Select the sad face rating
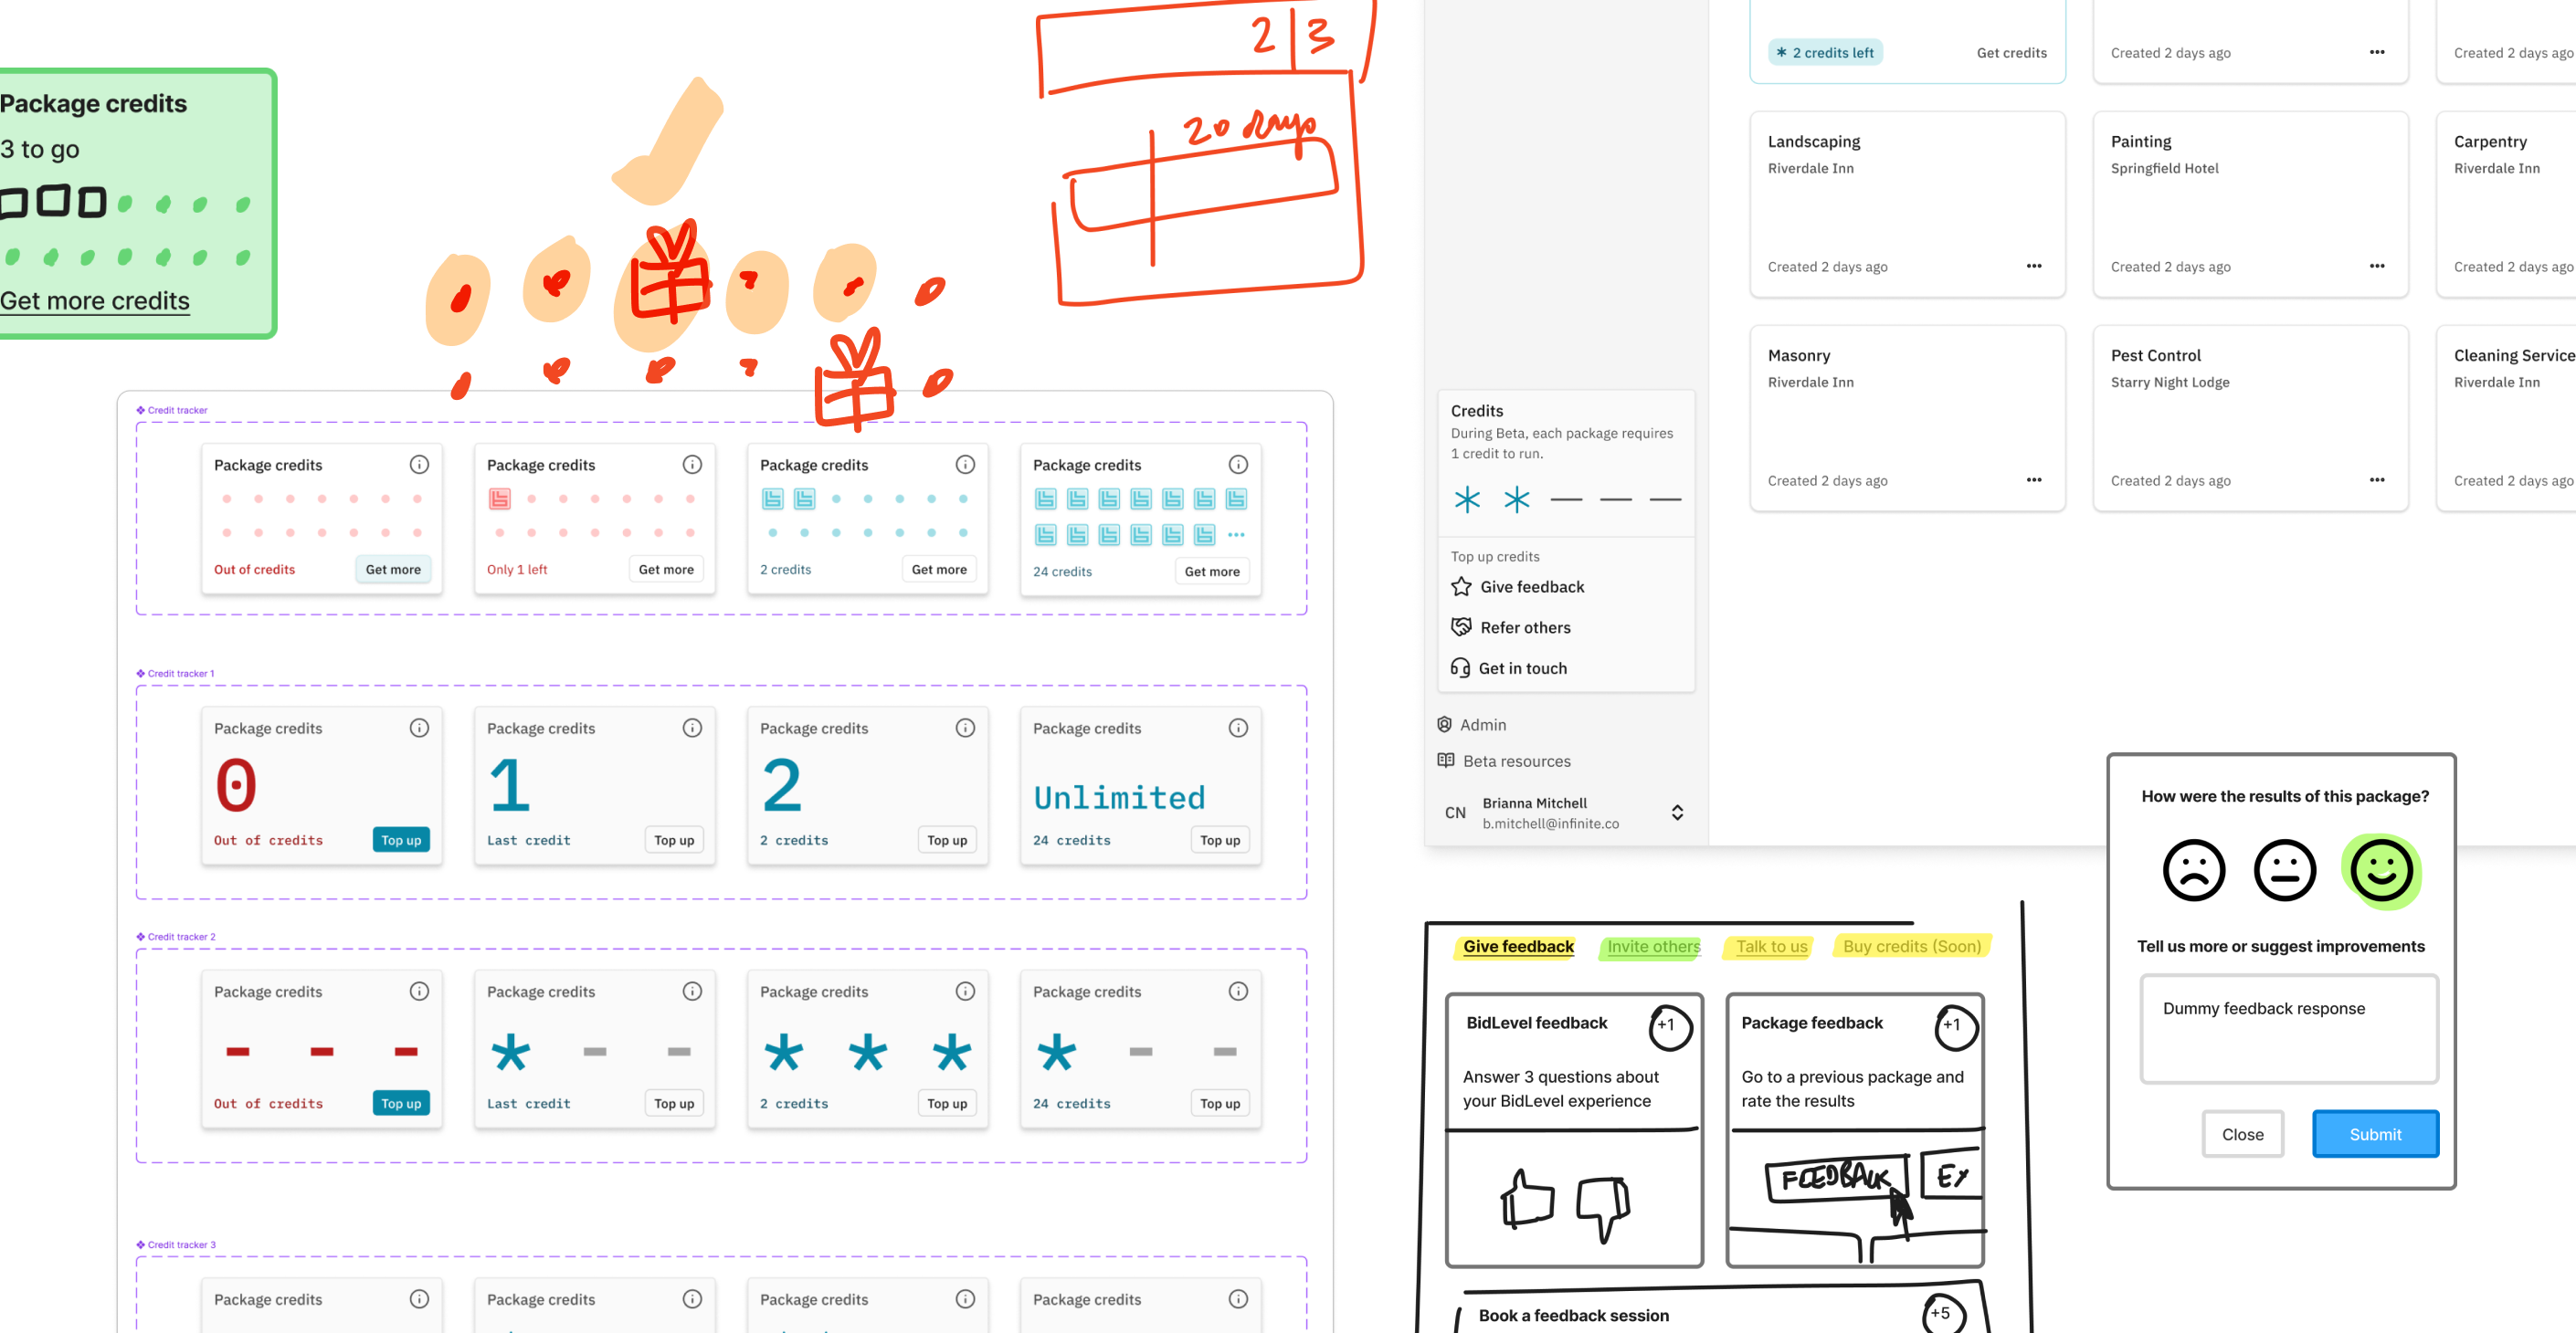Image resolution: width=2576 pixels, height=1333 pixels. click(2193, 870)
